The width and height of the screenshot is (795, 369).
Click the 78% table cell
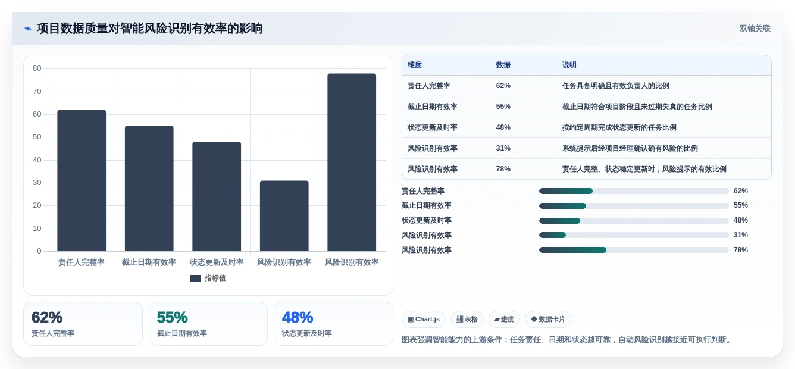(503, 169)
